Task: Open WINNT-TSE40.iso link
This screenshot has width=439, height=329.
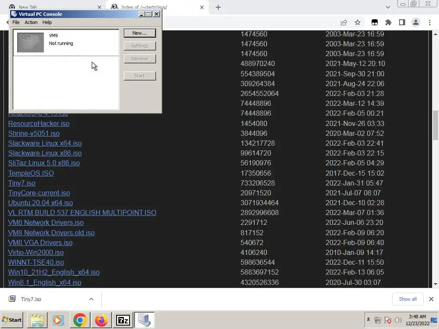Action: click(x=36, y=262)
